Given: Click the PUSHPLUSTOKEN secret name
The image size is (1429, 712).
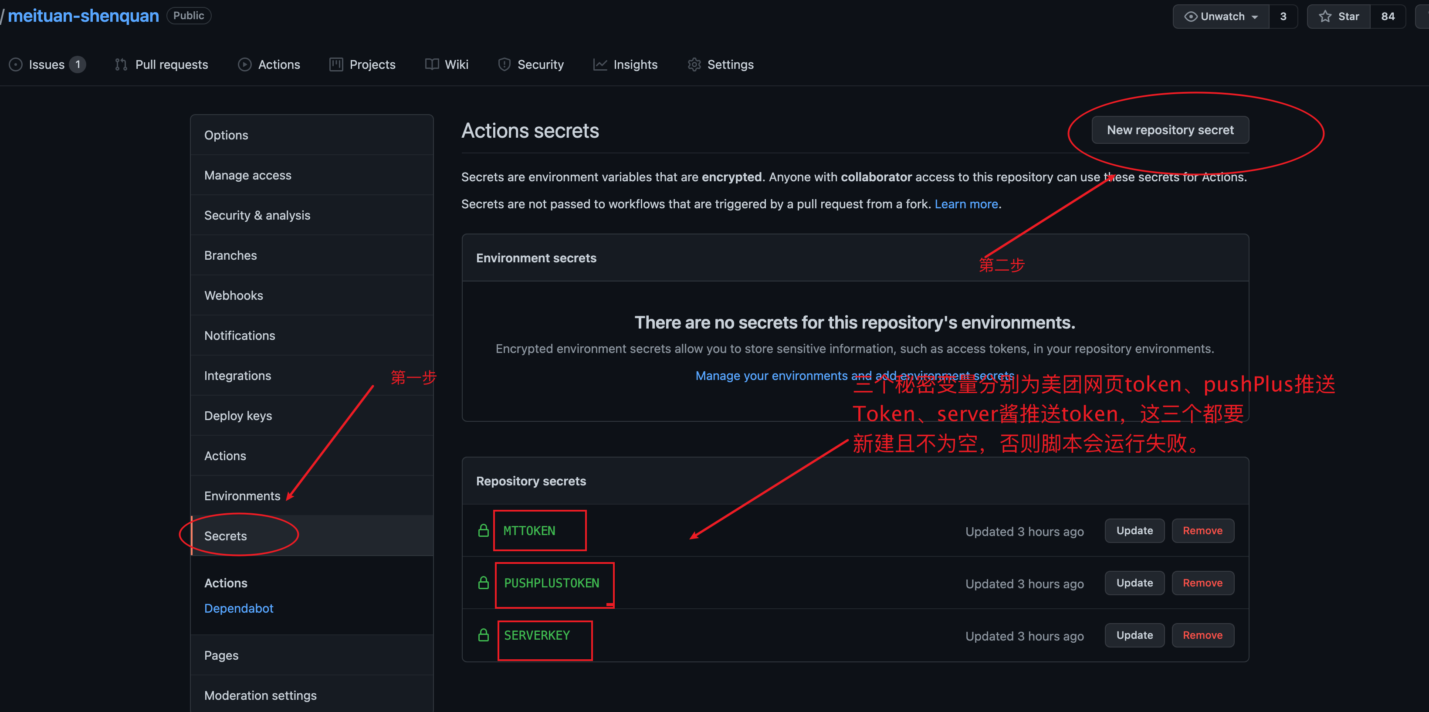Looking at the screenshot, I should tap(552, 583).
